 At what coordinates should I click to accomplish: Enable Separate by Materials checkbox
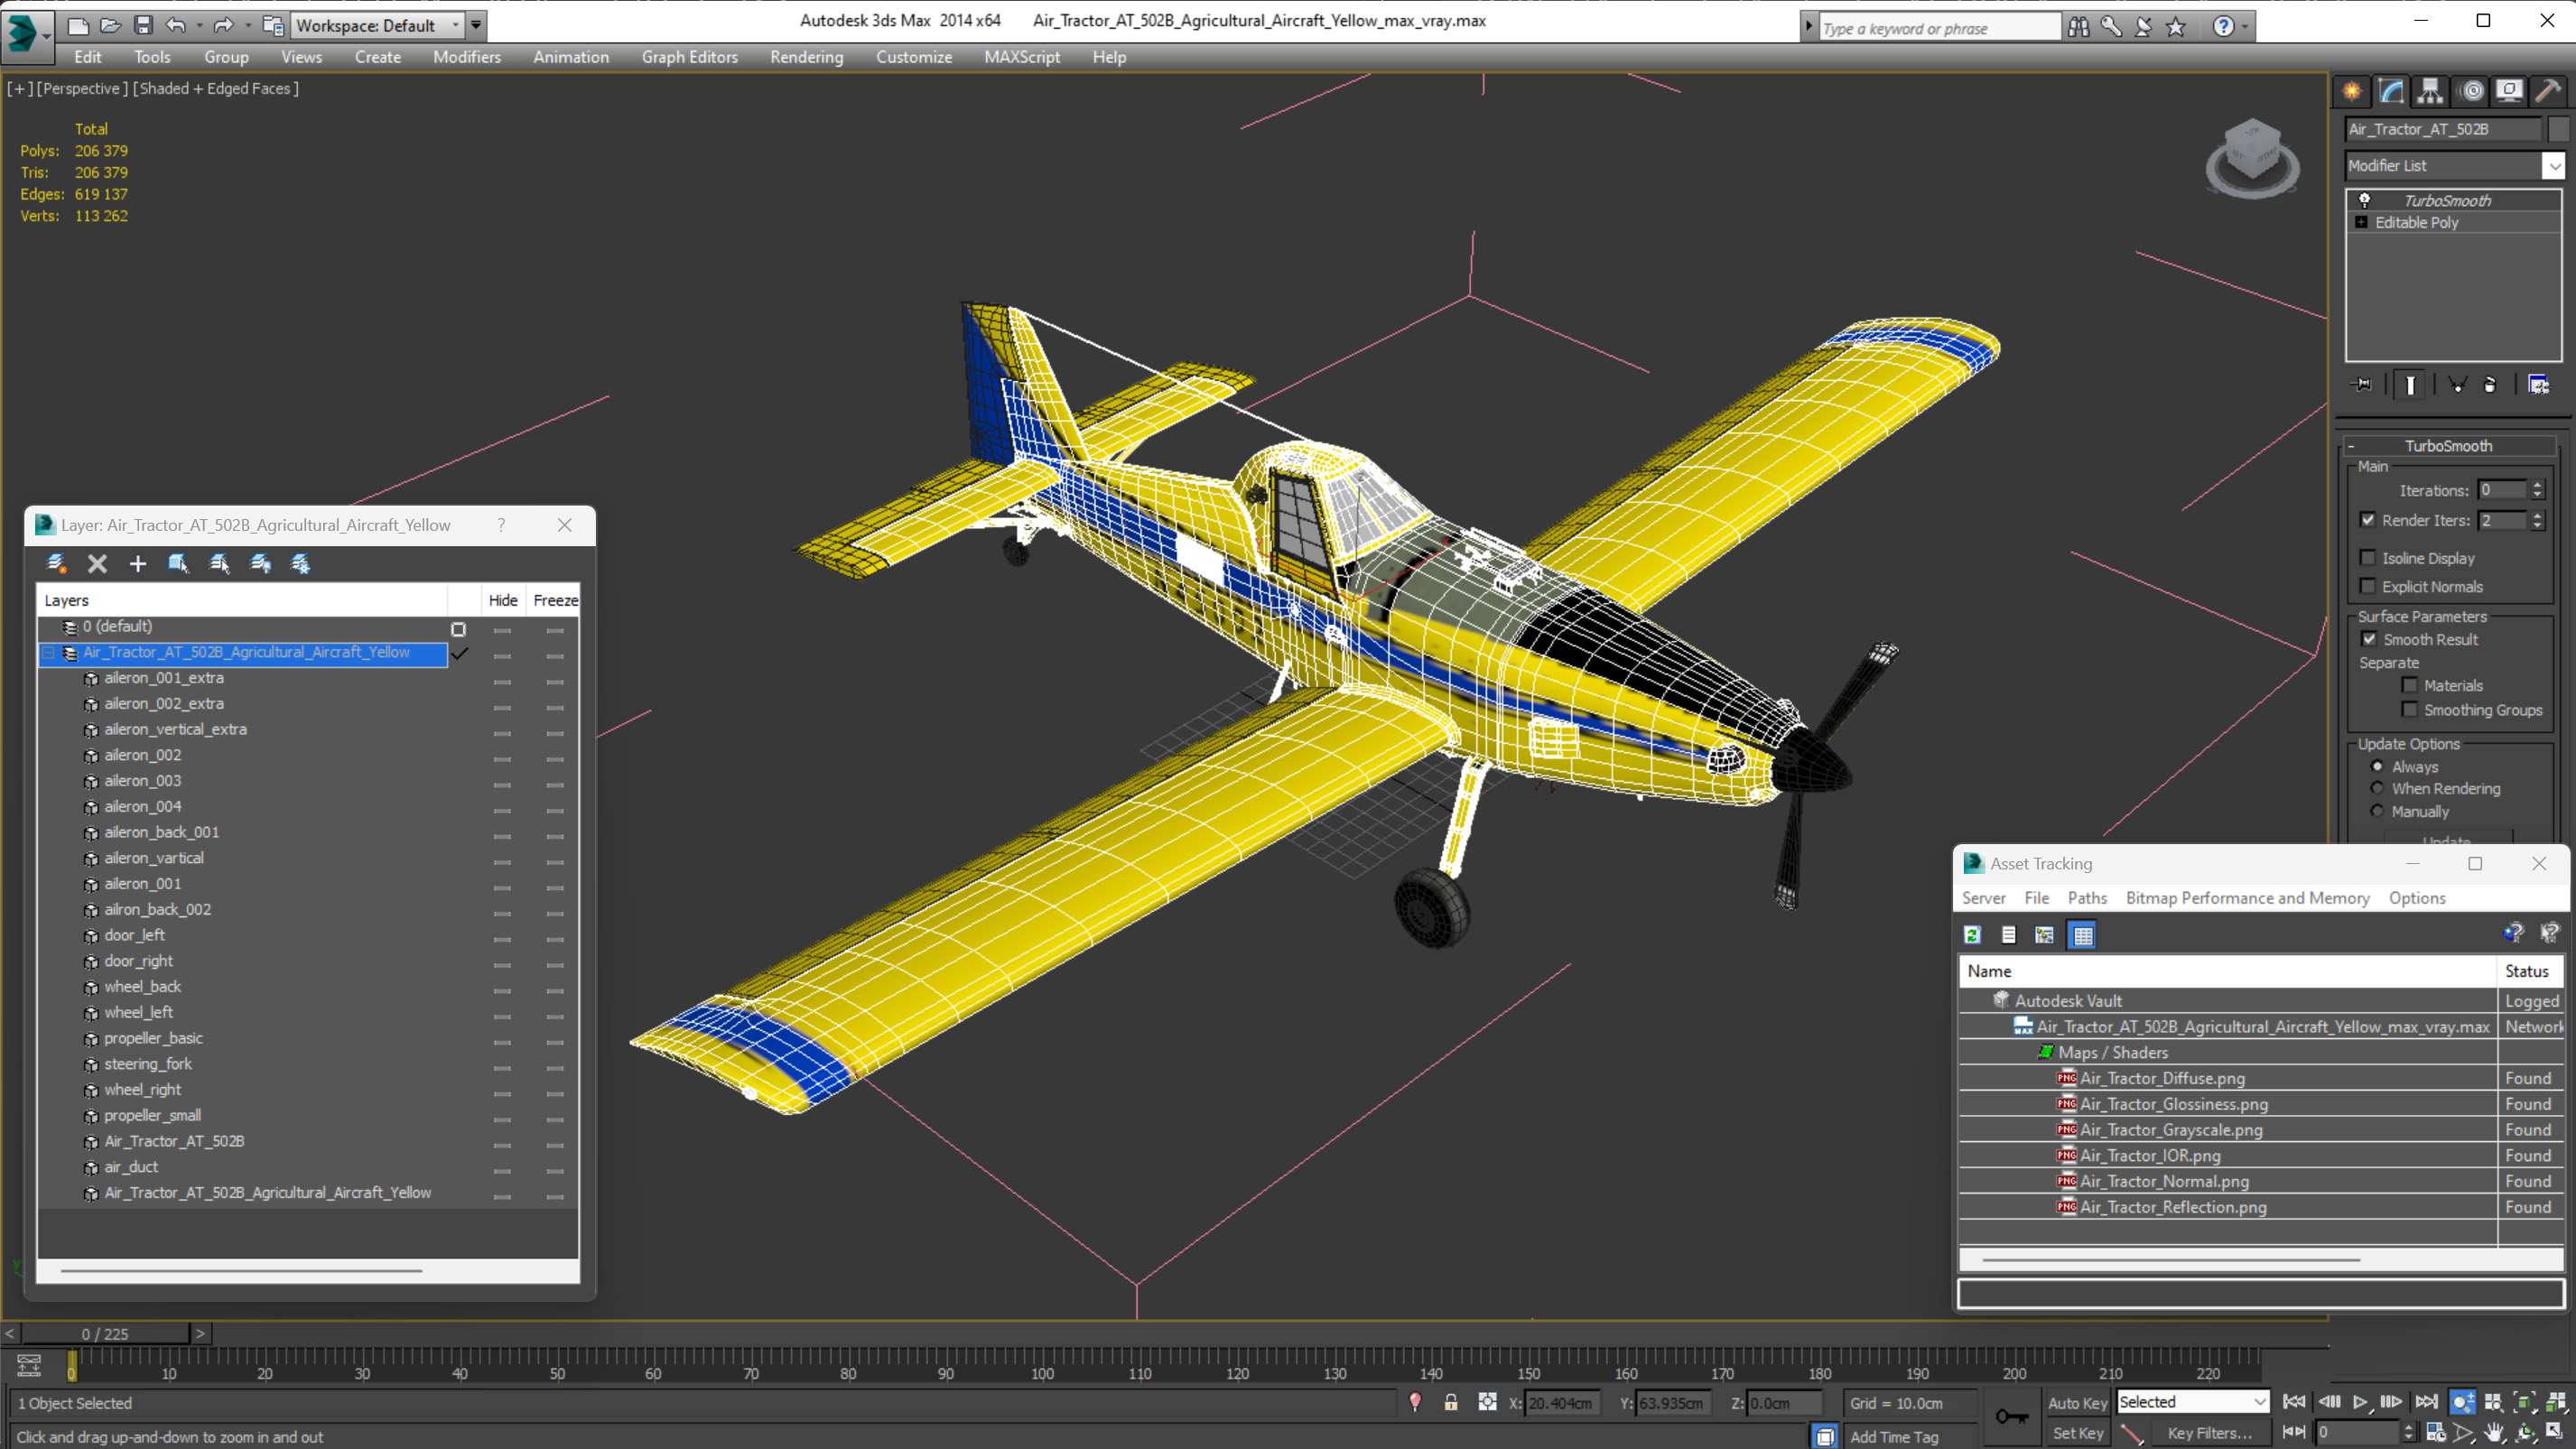pos(2410,685)
